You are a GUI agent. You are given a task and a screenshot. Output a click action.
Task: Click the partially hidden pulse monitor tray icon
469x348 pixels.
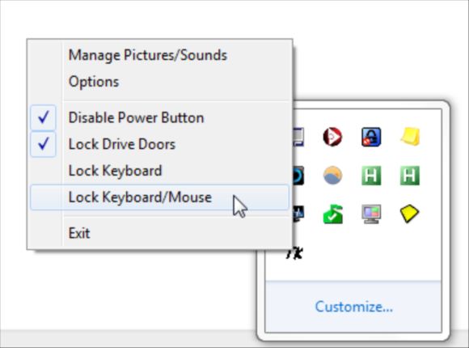pos(298,214)
